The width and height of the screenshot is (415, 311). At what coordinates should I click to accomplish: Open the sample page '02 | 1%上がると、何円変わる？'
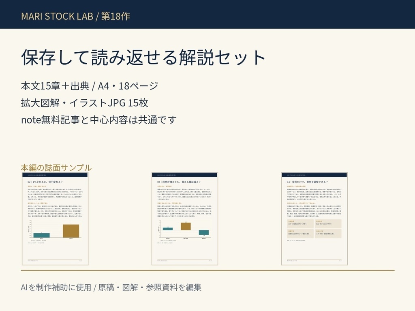[x=55, y=219]
